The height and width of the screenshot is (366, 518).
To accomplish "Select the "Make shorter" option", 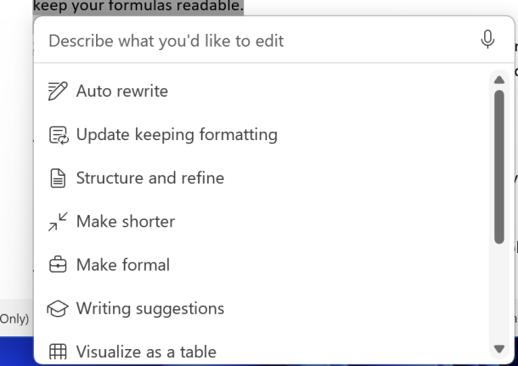I will pyautogui.click(x=125, y=222).
